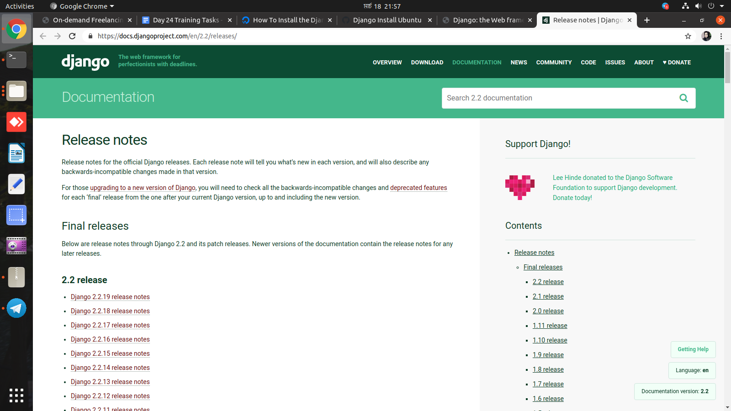Open Chrome's three-dot menu

(x=721, y=36)
